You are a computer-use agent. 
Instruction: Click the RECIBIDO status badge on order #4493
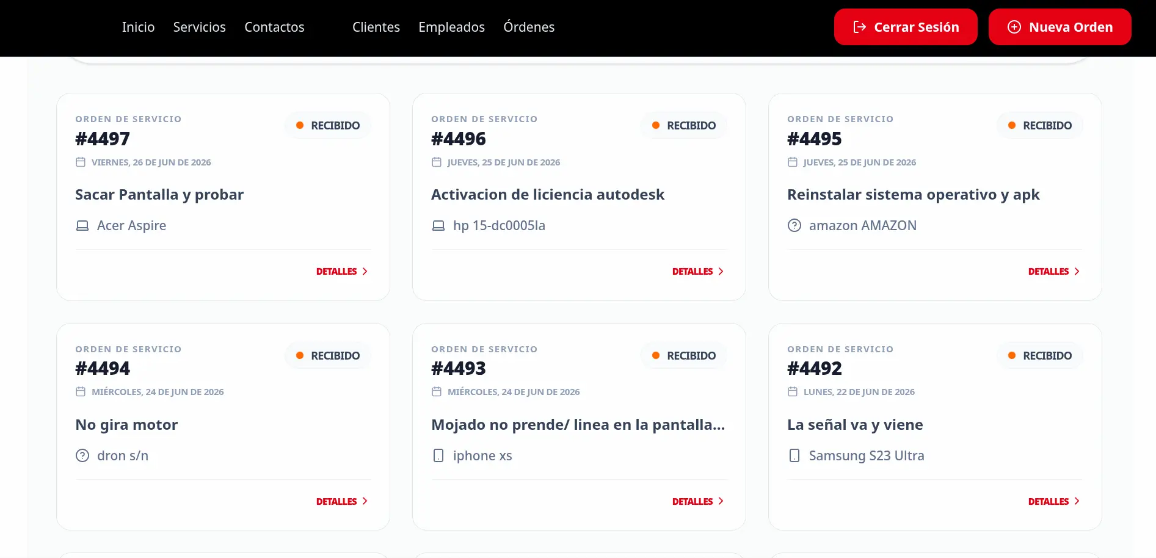click(684, 355)
